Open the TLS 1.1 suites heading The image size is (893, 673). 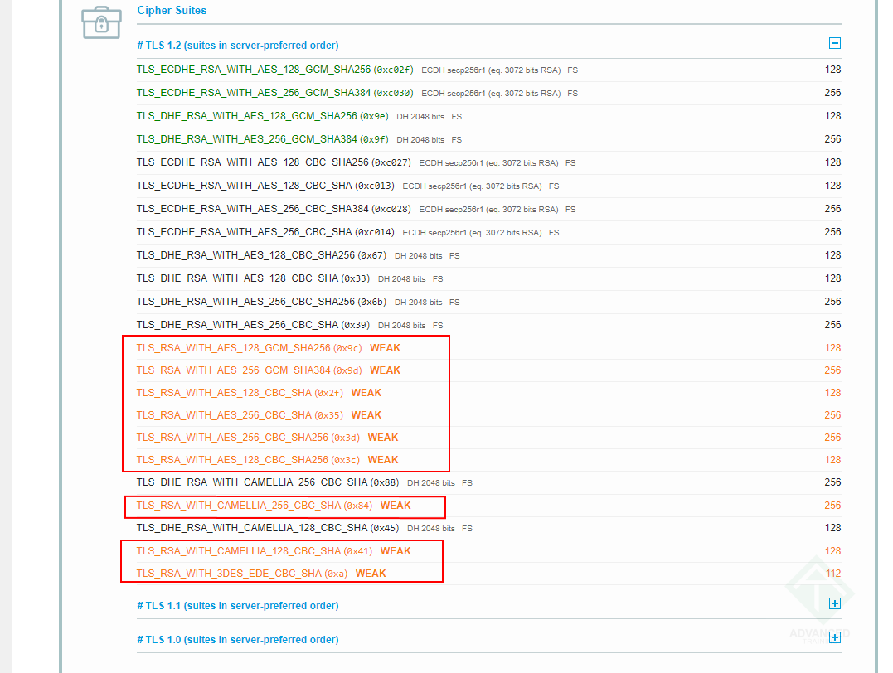tap(237, 606)
